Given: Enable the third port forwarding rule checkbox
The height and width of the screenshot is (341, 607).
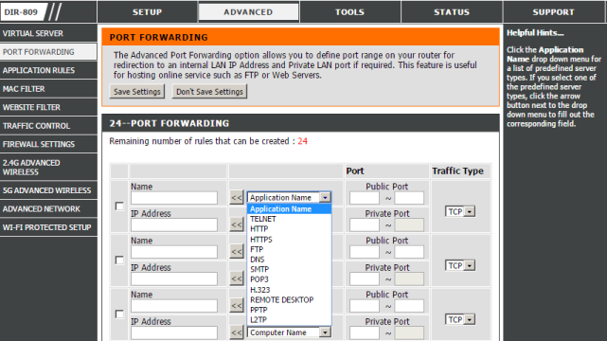Looking at the screenshot, I should coord(119,314).
